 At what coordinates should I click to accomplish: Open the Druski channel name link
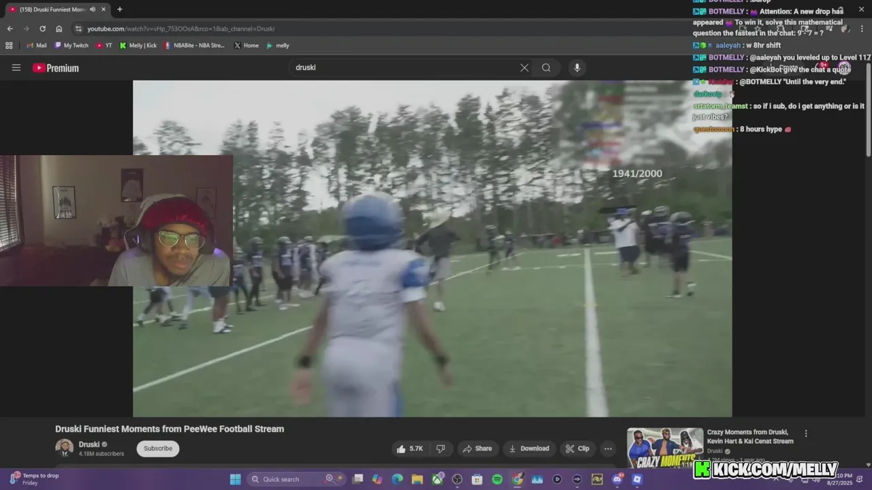coord(89,444)
